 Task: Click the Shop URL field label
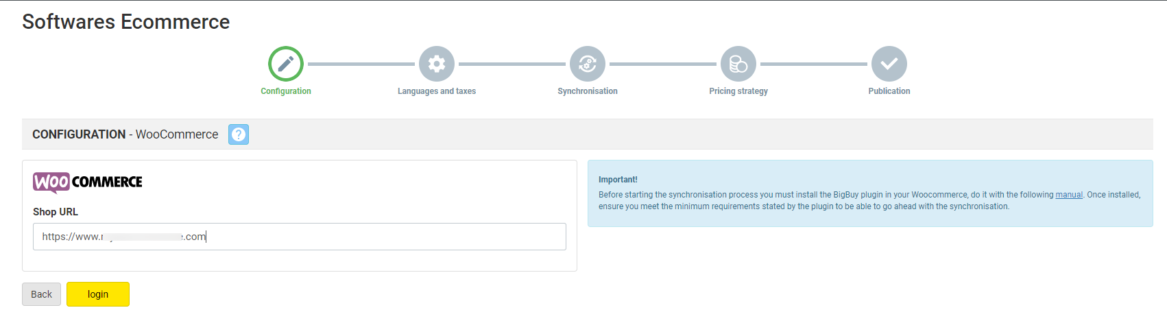[x=56, y=212]
